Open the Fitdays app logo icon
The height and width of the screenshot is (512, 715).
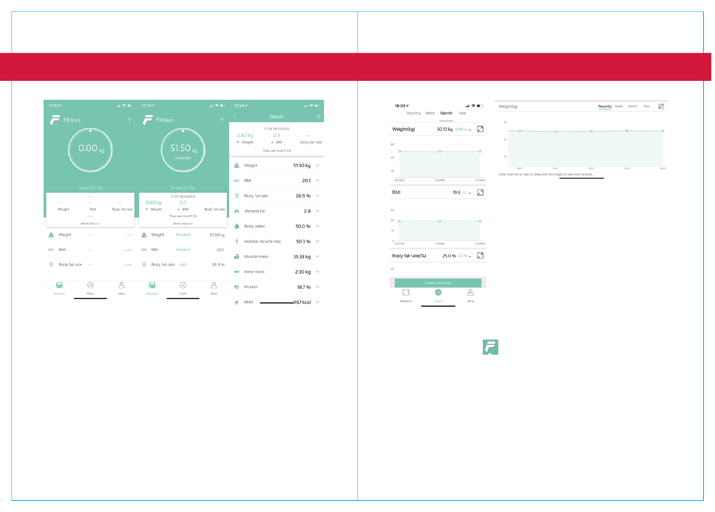(x=490, y=347)
